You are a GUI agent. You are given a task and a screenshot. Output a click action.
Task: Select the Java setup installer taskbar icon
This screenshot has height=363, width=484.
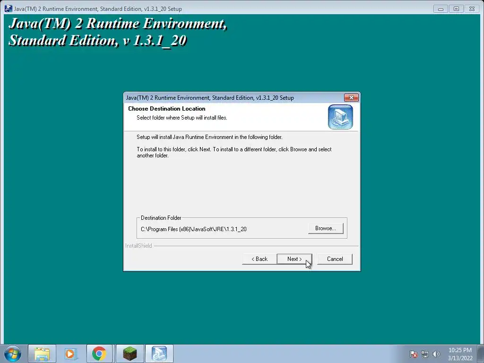click(x=159, y=354)
